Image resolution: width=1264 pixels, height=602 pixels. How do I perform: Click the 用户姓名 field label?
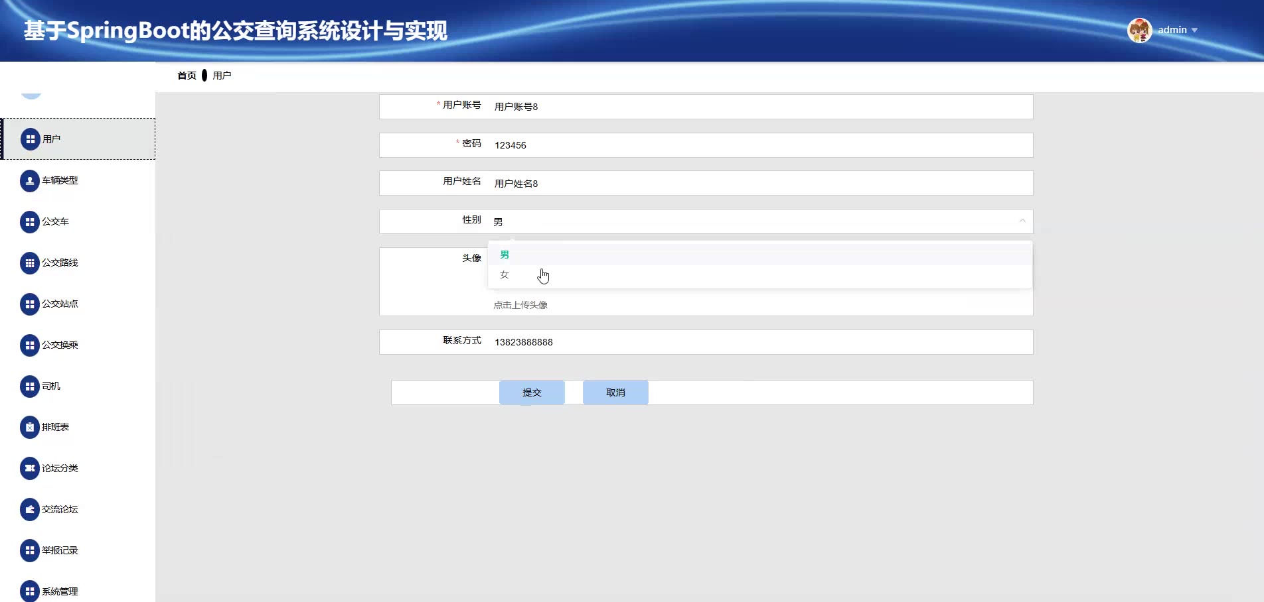462,181
